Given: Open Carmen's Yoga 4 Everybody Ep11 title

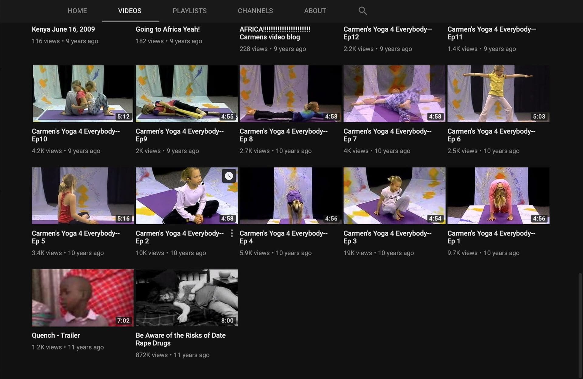Looking at the screenshot, I should coord(492,33).
